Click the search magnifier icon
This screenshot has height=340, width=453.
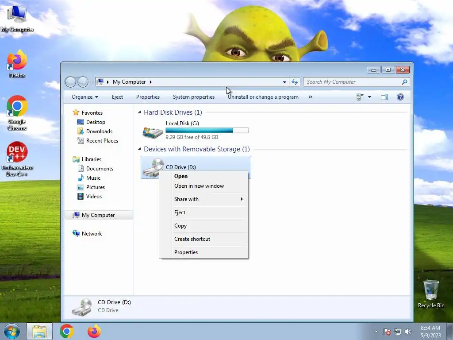point(404,82)
